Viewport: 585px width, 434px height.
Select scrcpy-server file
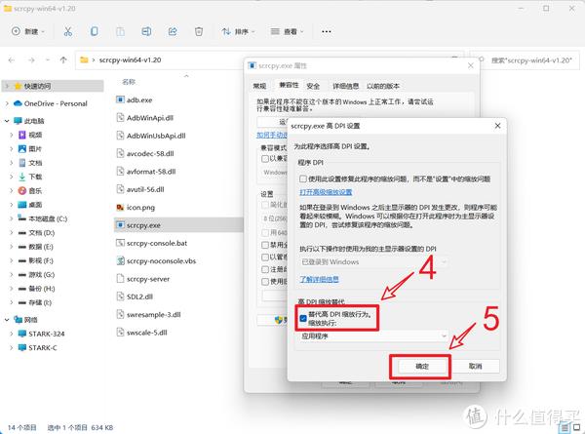click(x=143, y=279)
